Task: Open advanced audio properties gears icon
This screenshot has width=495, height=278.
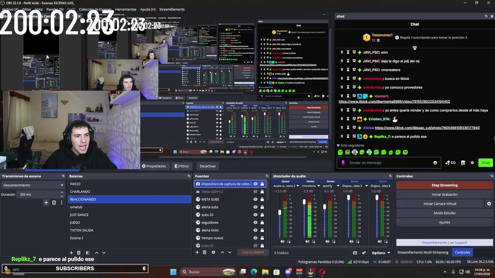Action: (x=364, y=253)
